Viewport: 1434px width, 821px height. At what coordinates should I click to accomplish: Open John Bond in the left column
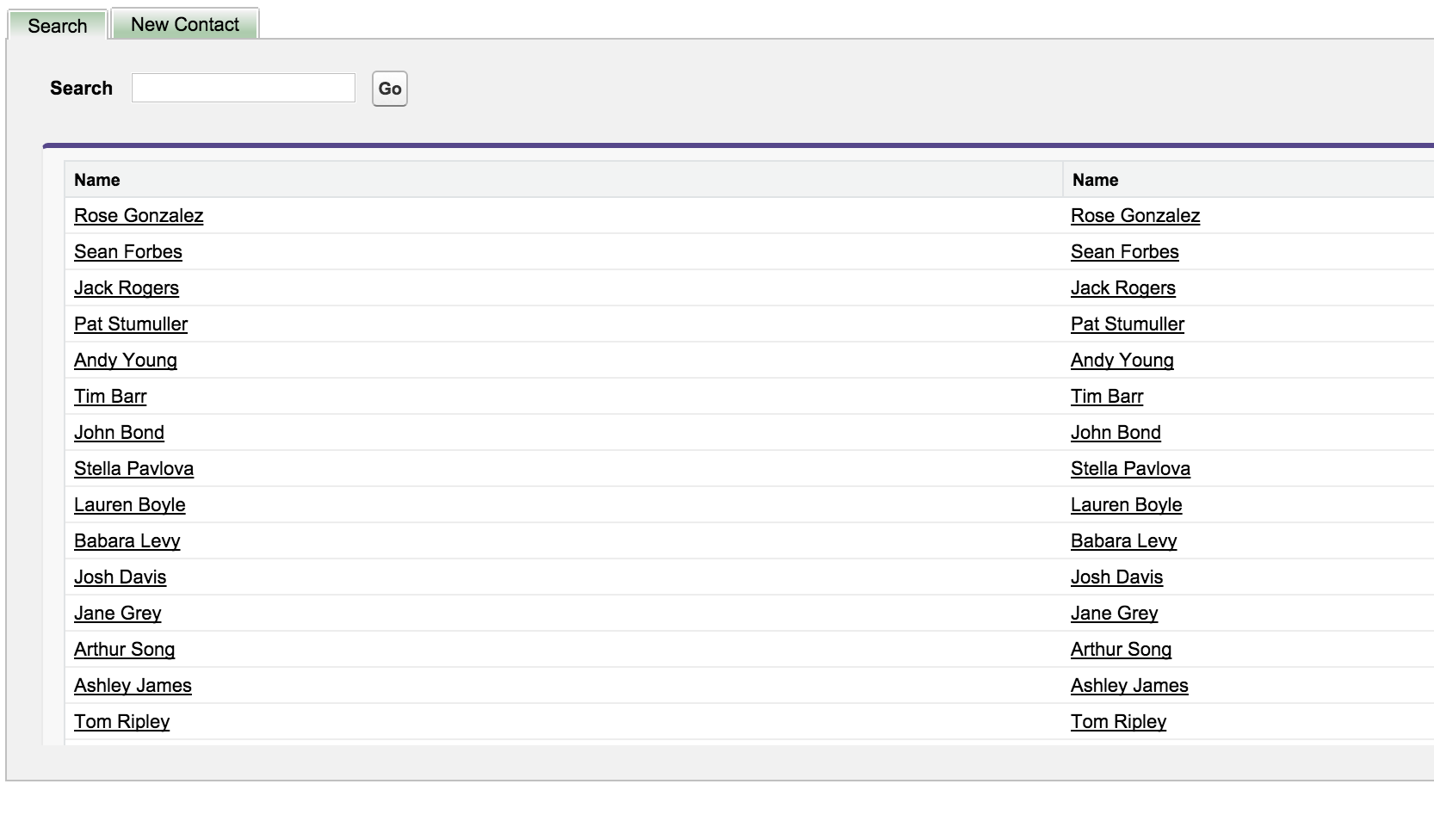[119, 433]
